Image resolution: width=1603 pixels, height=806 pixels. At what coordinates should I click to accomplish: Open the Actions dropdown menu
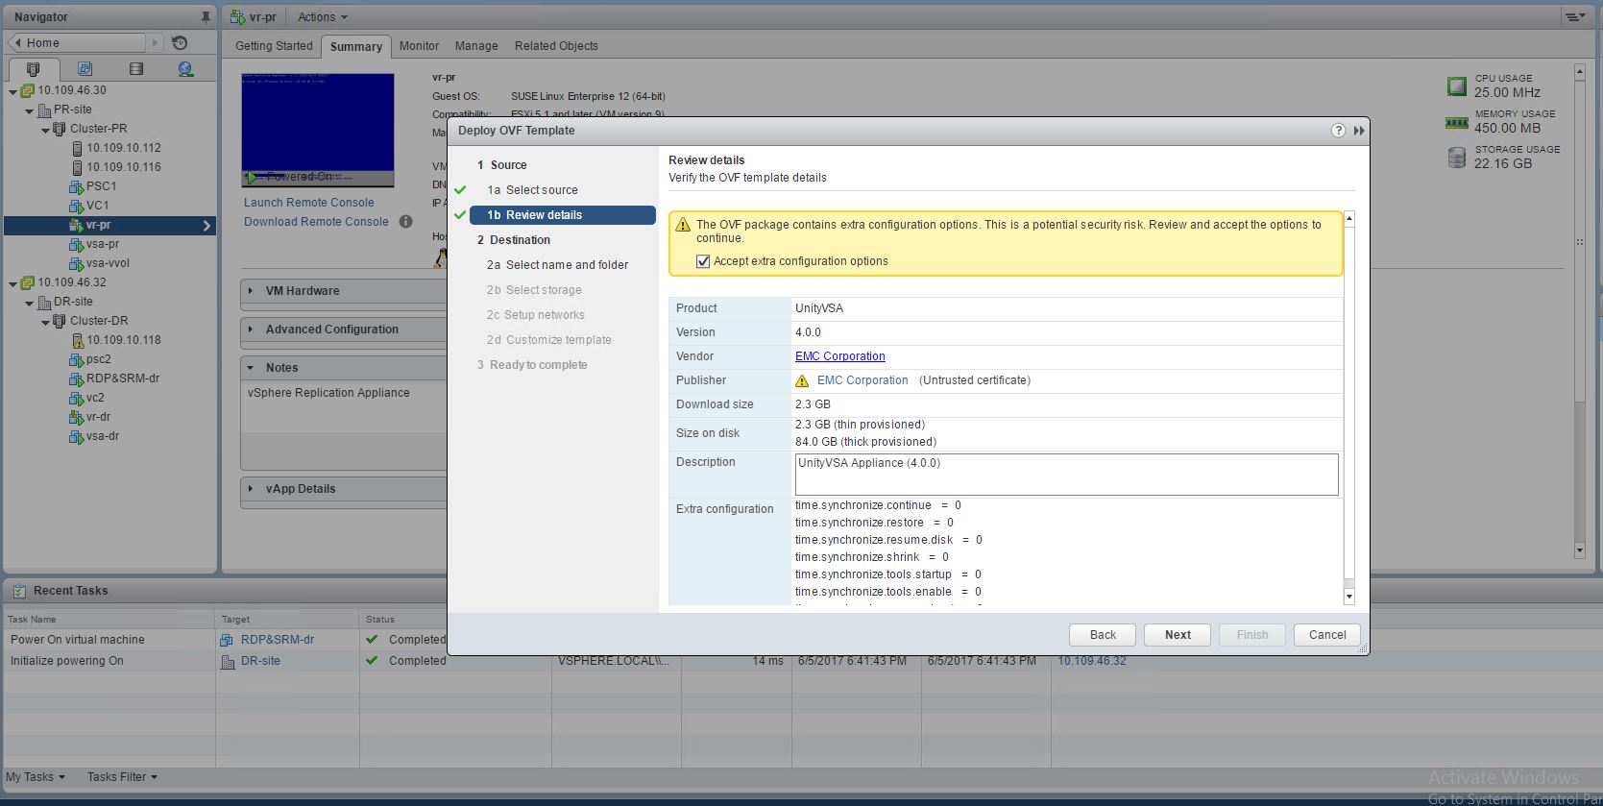pyautogui.click(x=322, y=17)
